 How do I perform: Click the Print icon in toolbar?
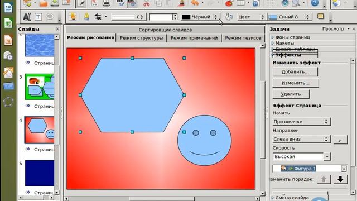tap(106, 3)
